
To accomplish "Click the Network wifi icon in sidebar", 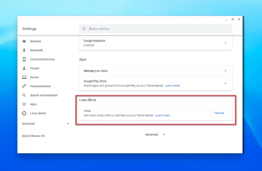I will coord(24,41).
